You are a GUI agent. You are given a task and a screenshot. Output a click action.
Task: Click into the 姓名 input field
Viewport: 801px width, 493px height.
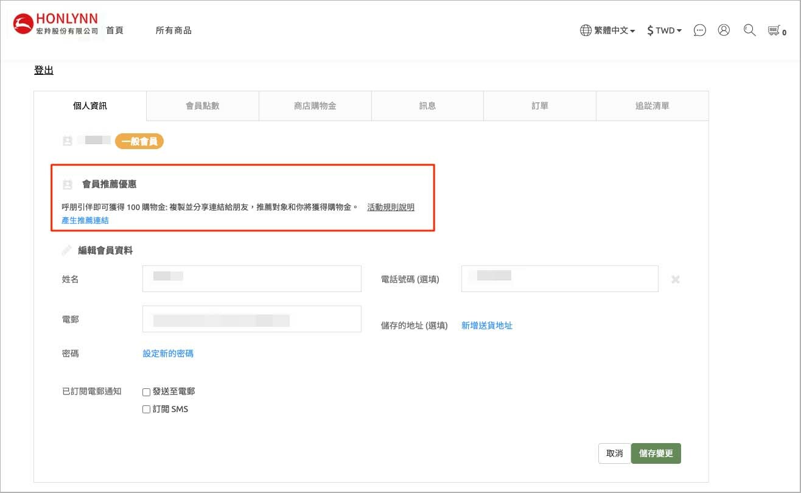(251, 279)
